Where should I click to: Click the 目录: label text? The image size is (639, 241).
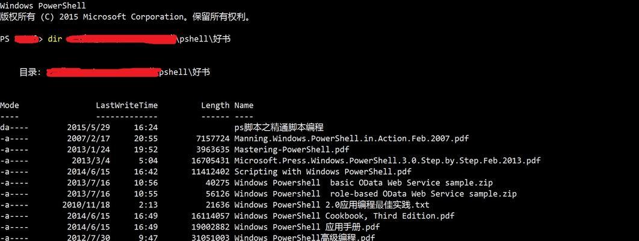click(30, 72)
